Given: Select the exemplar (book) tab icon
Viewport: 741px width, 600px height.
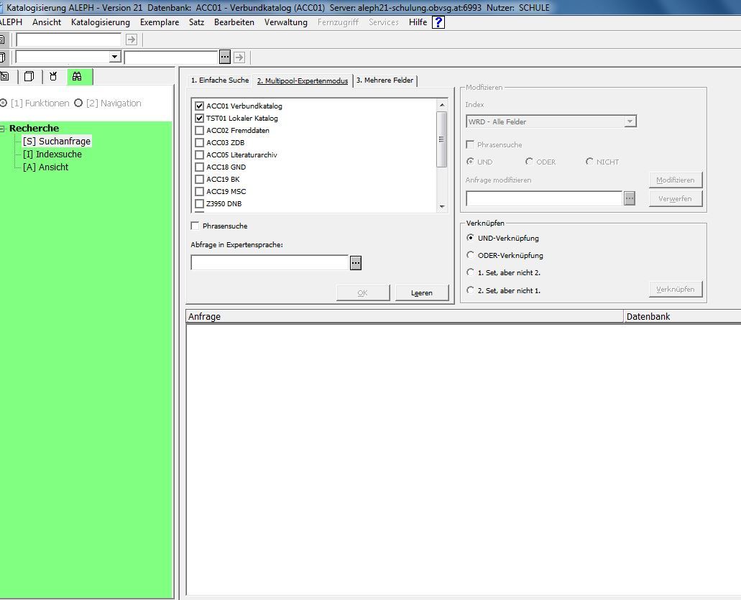Looking at the screenshot, I should 29,76.
